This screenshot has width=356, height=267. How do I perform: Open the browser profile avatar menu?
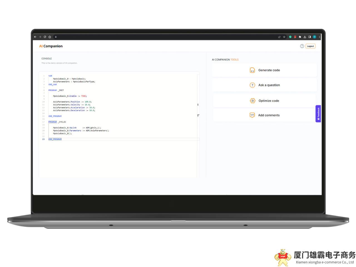(315, 37)
